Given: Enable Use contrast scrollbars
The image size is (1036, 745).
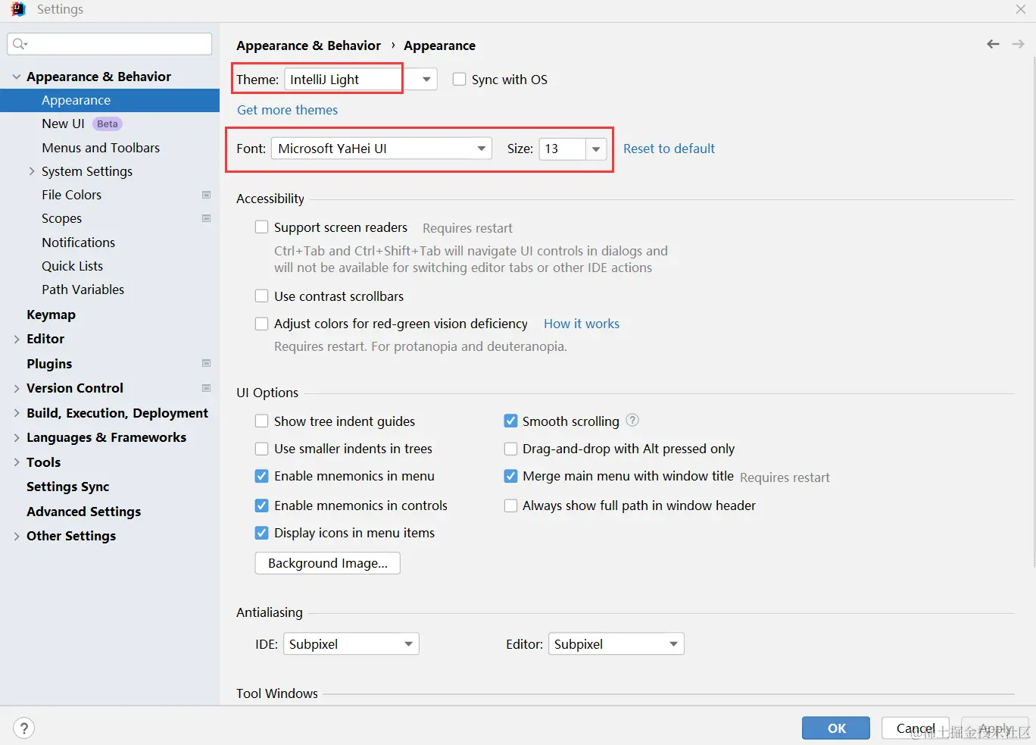Looking at the screenshot, I should [x=261, y=296].
